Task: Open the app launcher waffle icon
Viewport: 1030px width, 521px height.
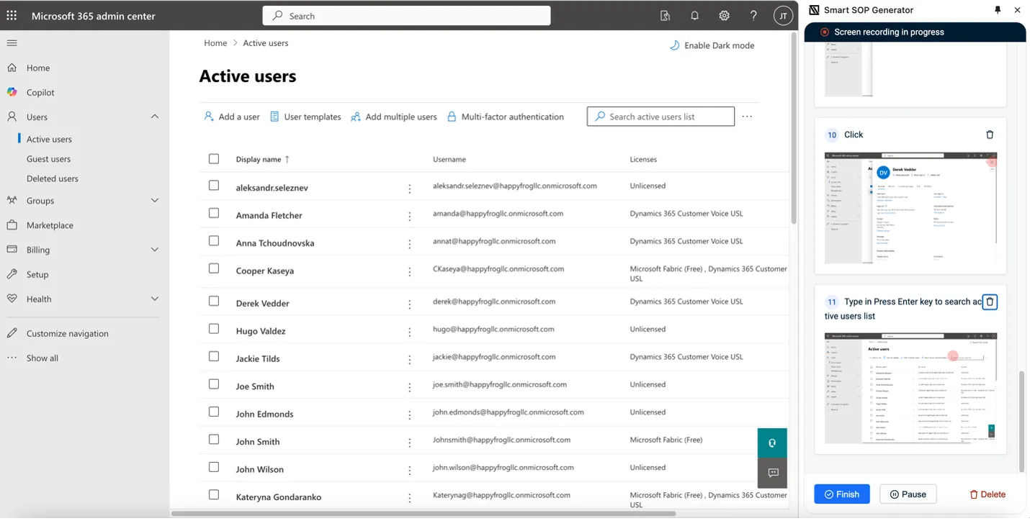Action: click(12, 16)
